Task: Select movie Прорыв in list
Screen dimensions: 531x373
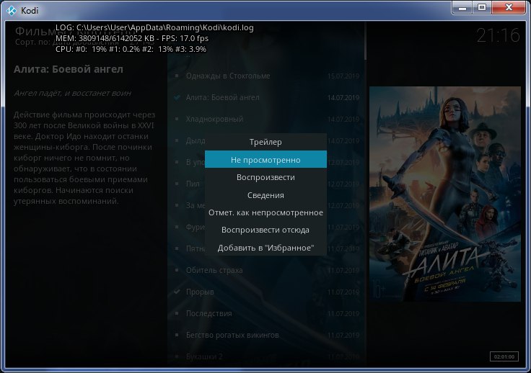Action: tap(266, 292)
